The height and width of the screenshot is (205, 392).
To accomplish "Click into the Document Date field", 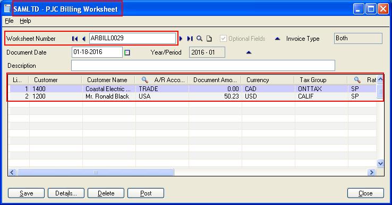I will pyautogui.click(x=97, y=52).
